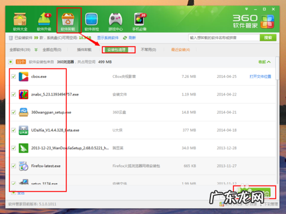Click the 刷新 refresh link
This screenshot has height=214, width=286.
tap(132, 38)
